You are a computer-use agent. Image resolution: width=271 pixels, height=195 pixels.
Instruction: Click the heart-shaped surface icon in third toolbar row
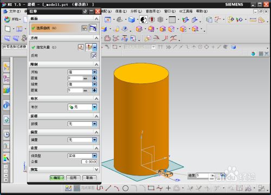tap(107, 38)
